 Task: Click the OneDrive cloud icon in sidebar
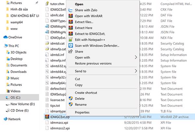[5, 37]
